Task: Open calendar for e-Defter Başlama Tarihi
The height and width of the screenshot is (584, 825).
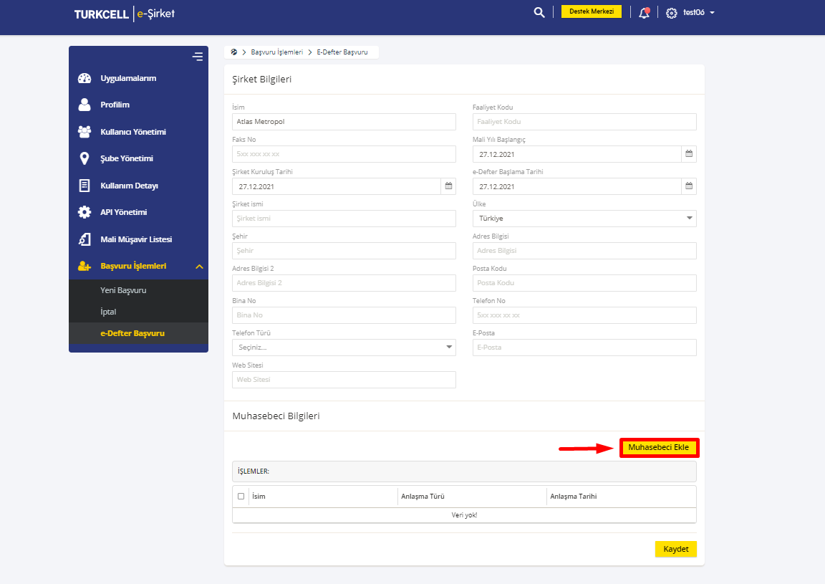Action: coord(689,186)
